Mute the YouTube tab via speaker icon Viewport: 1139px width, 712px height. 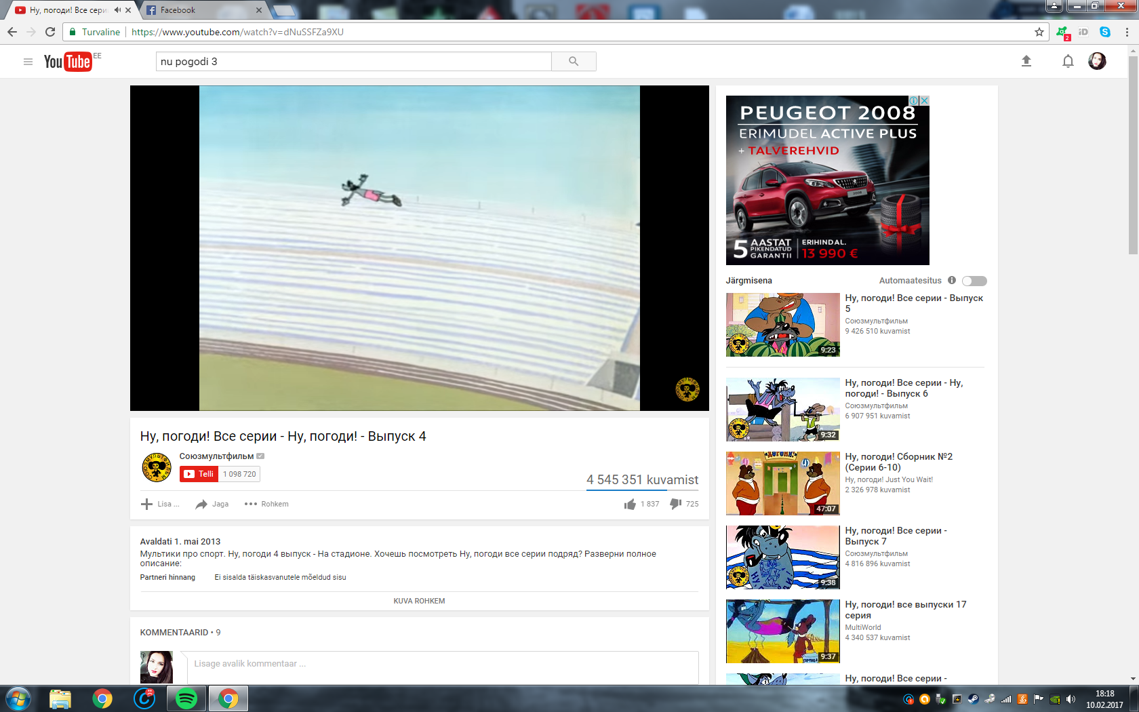[117, 10]
